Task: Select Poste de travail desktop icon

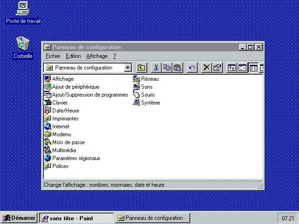Action: click(x=23, y=13)
